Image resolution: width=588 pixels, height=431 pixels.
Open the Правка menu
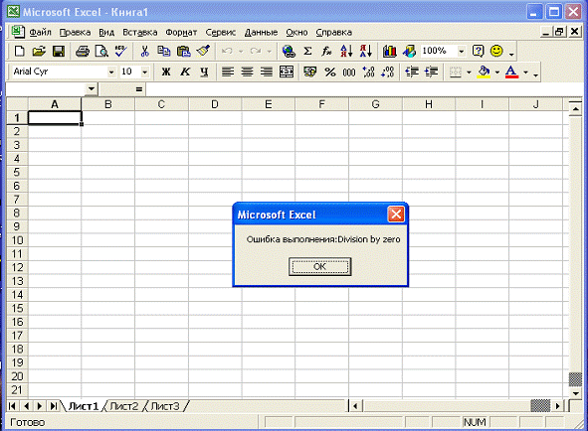[75, 32]
